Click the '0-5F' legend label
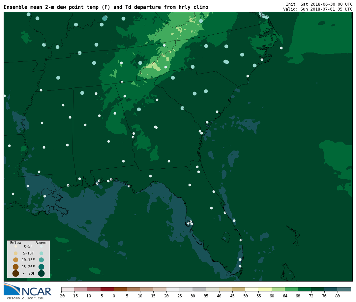The height and width of the screenshot is (302, 356). point(28,246)
